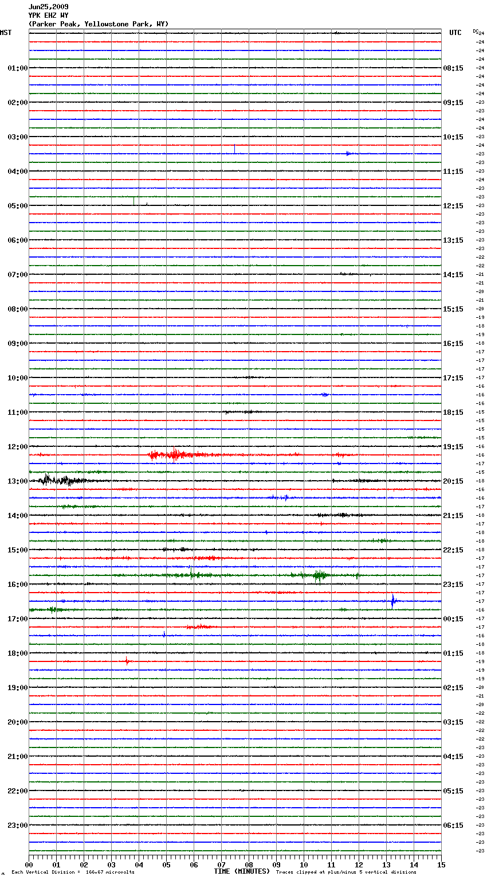Select the 10:00 MST time label
The height and width of the screenshot is (880, 487).
18,378
